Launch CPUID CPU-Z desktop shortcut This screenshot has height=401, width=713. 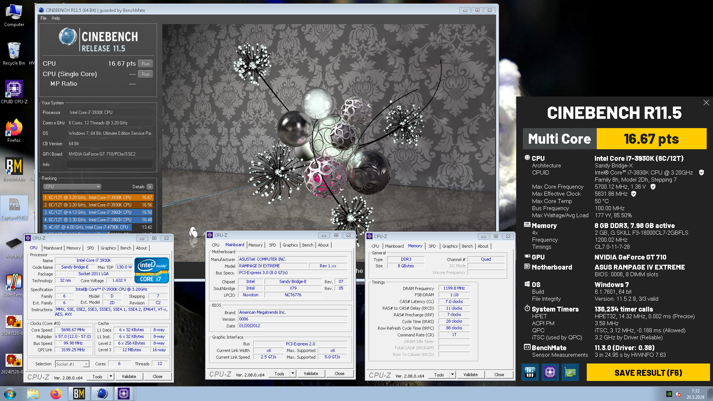point(14,92)
